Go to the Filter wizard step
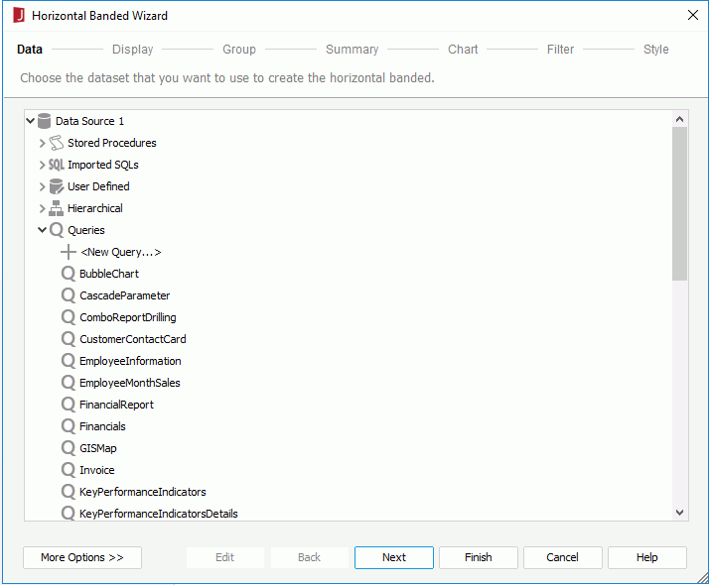This screenshot has width=709, height=585. (560, 50)
